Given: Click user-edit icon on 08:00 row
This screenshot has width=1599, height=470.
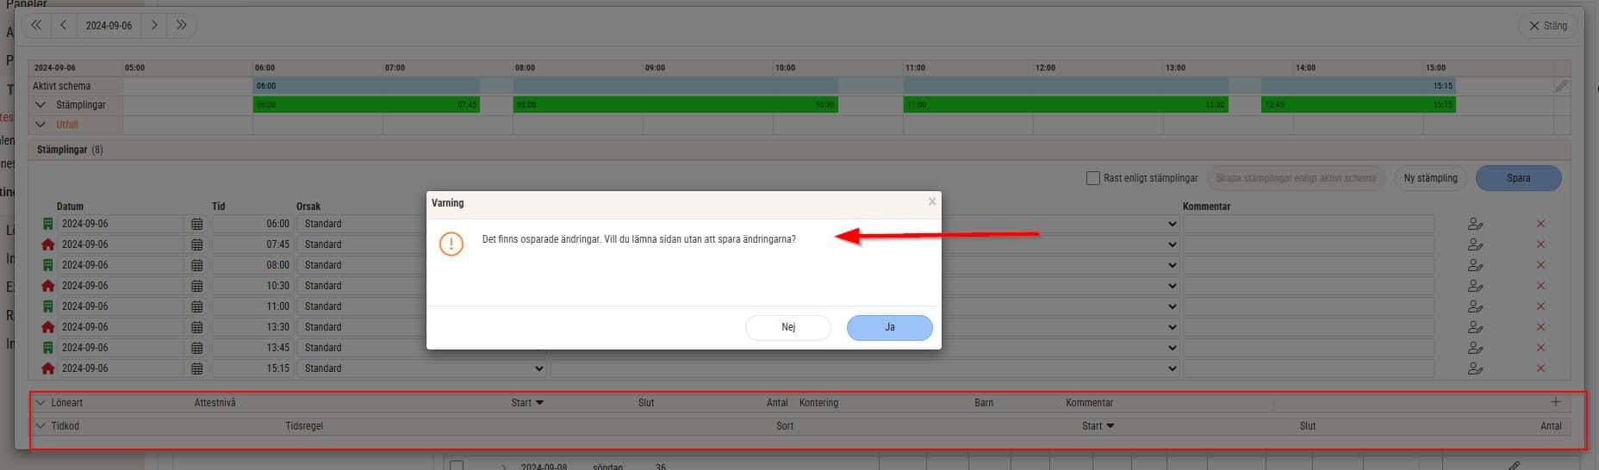Looking at the screenshot, I should point(1475,265).
